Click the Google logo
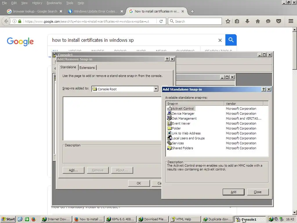 pyautogui.click(x=20, y=41)
